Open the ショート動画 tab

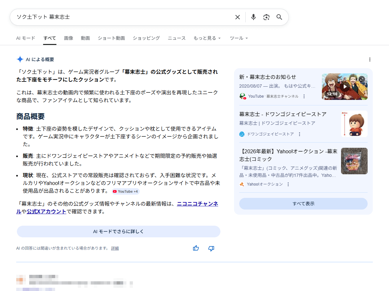pos(112,38)
